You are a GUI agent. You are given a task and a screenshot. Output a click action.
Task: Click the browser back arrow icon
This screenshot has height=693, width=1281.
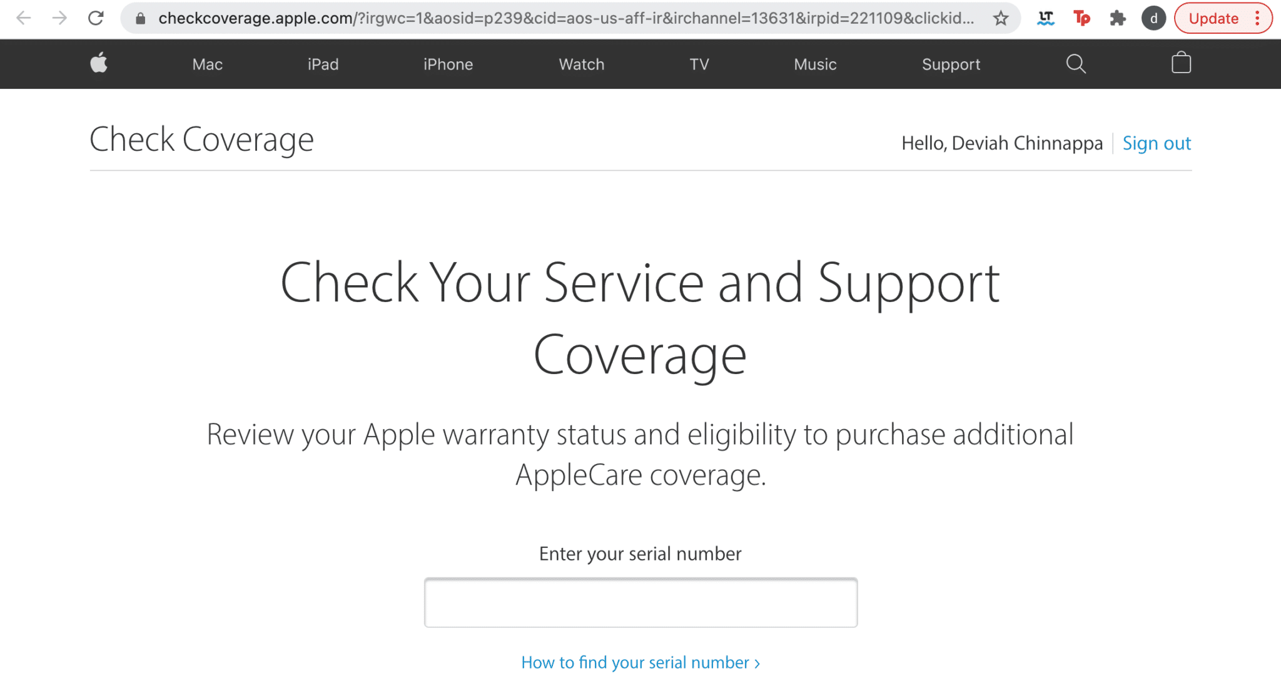tap(24, 17)
